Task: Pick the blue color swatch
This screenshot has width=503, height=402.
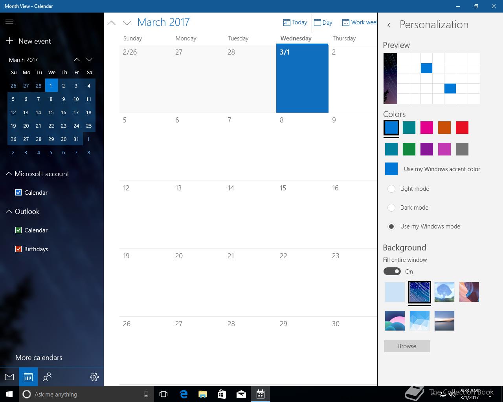Action: pyautogui.click(x=391, y=128)
